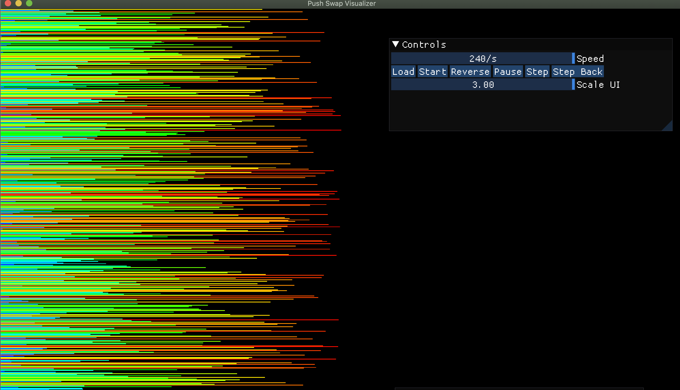This screenshot has height=390, width=680.
Task: Click the Scale UI slider's blue handle
Action: click(x=573, y=85)
